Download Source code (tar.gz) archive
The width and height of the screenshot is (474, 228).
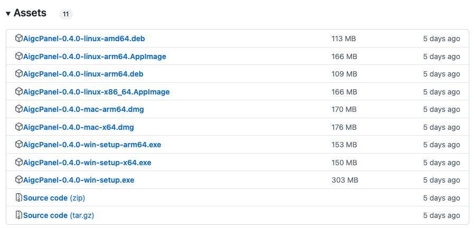(59, 215)
